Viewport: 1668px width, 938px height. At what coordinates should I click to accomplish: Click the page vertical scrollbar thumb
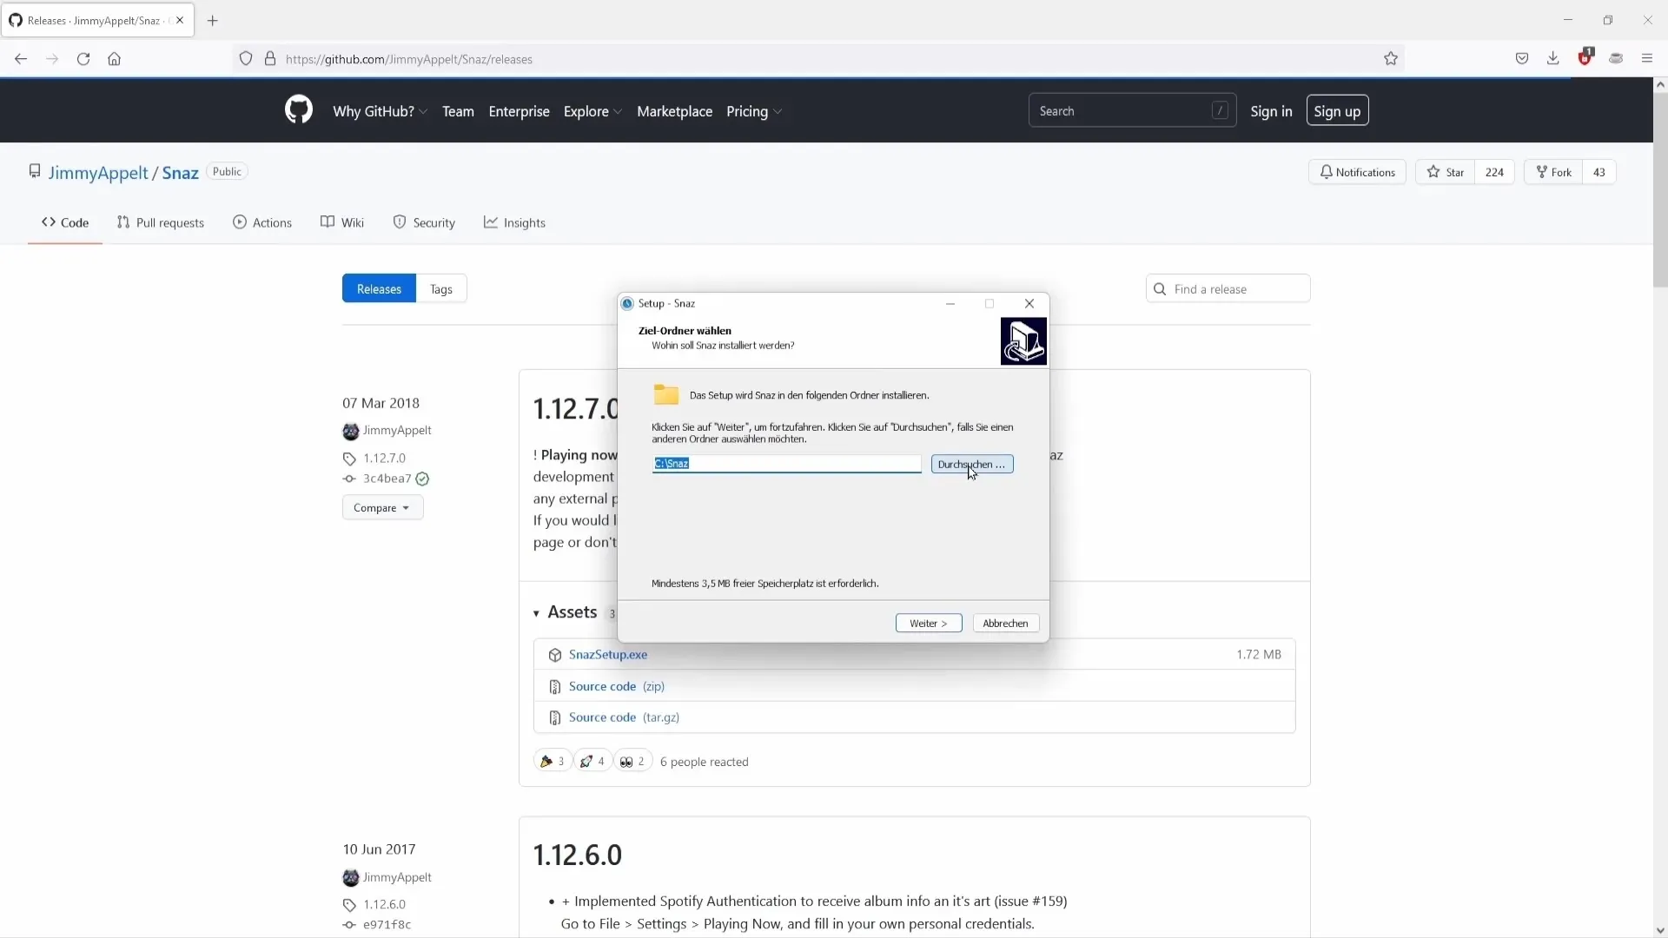pos(1660,189)
